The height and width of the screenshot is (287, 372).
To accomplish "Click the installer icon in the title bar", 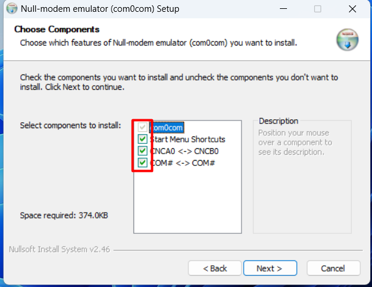I will [10, 9].
